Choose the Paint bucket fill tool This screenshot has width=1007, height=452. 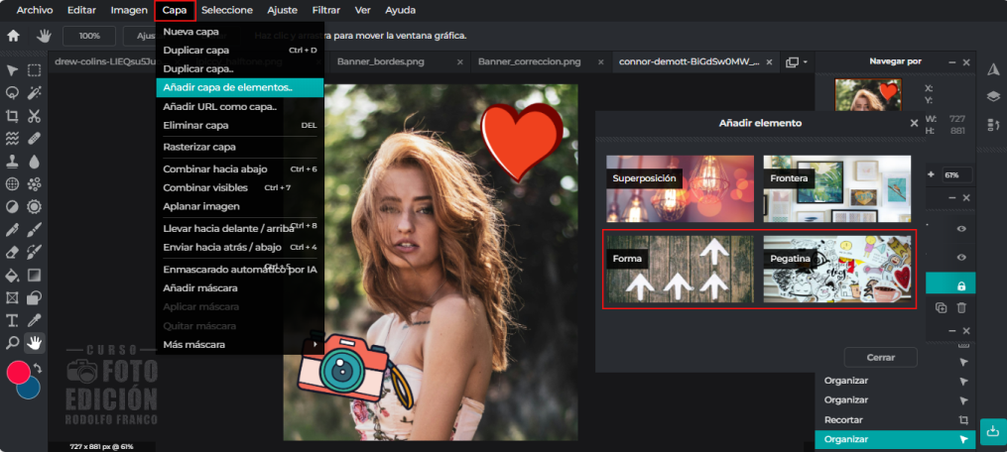point(13,275)
